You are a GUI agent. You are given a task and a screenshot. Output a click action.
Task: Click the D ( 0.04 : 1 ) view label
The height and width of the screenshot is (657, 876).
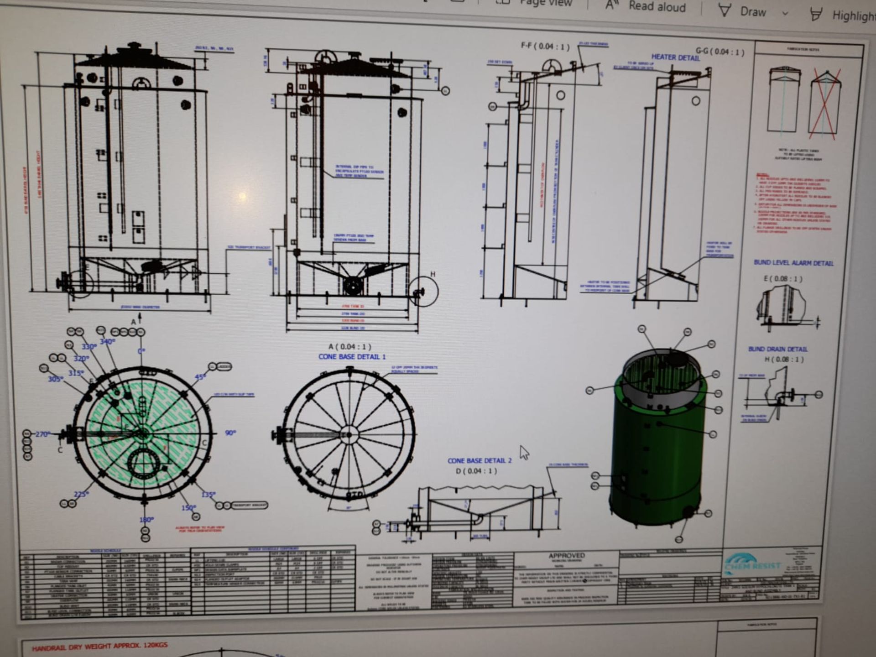[476, 471]
